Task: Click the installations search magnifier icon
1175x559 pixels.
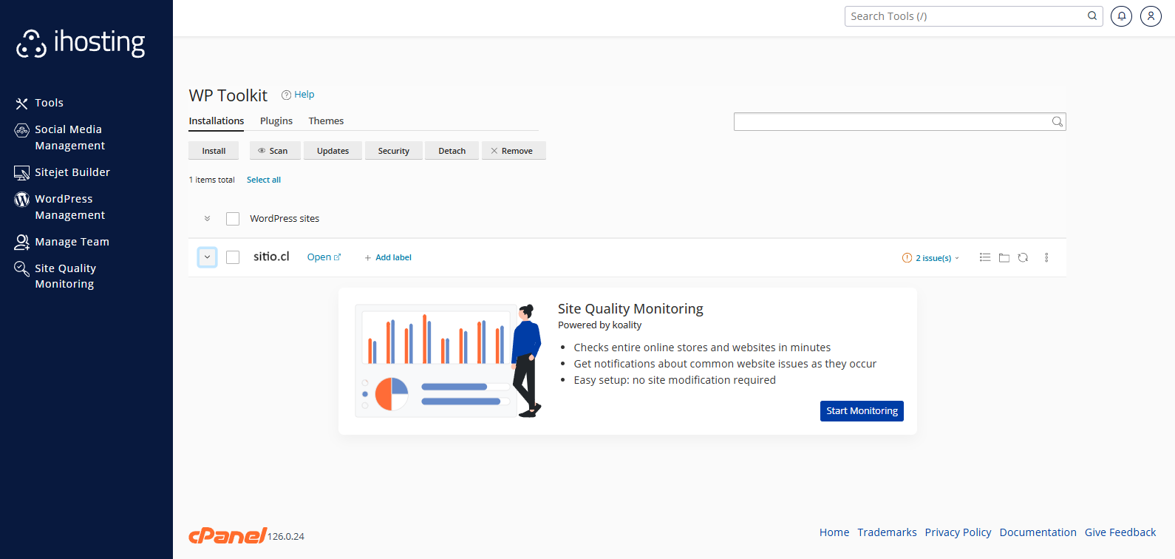Action: [x=1057, y=121]
